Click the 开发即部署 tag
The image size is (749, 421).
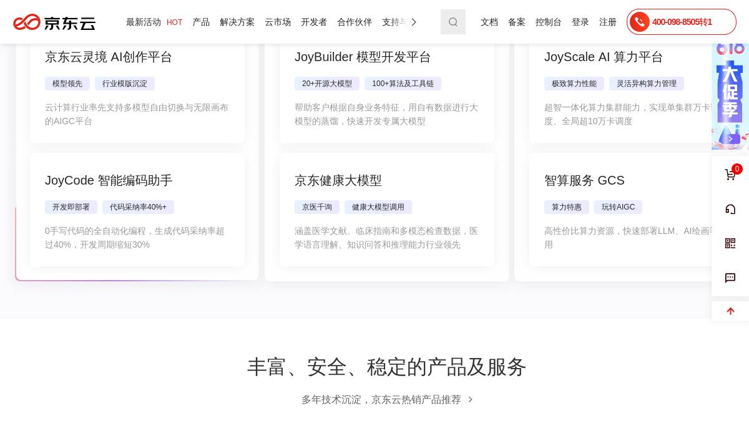pyautogui.click(x=71, y=207)
